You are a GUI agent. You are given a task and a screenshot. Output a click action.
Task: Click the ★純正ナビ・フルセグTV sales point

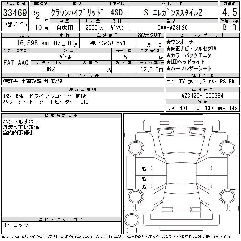191,49
